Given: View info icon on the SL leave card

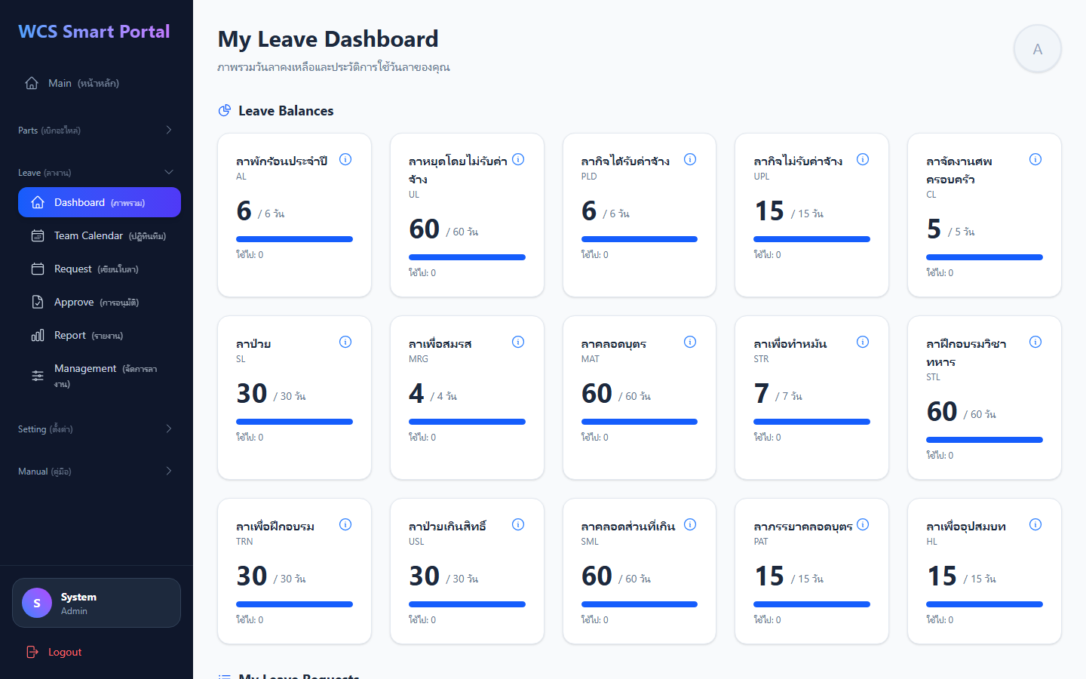Looking at the screenshot, I should tap(345, 342).
